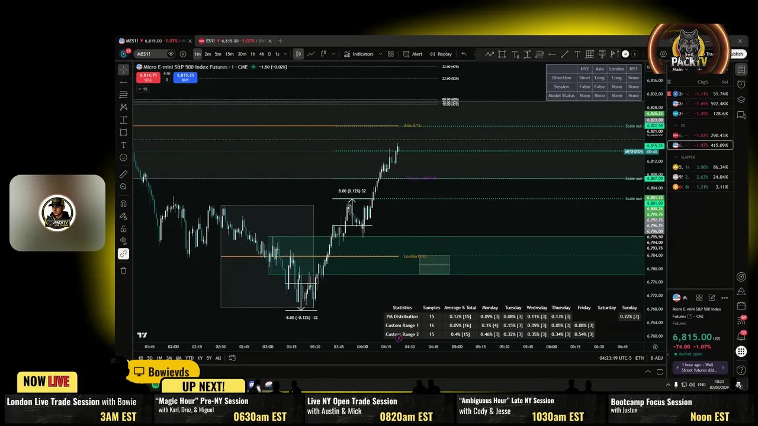Screen dimensions: 758x426
Task: Open the MES1! symbol search box
Action: coord(155,54)
